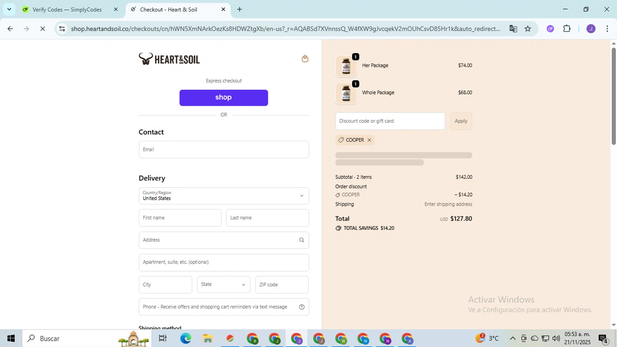Click the TOTAL SAVINGS $14.20 line
Image resolution: width=617 pixels, height=347 pixels.
pyautogui.click(x=365, y=228)
